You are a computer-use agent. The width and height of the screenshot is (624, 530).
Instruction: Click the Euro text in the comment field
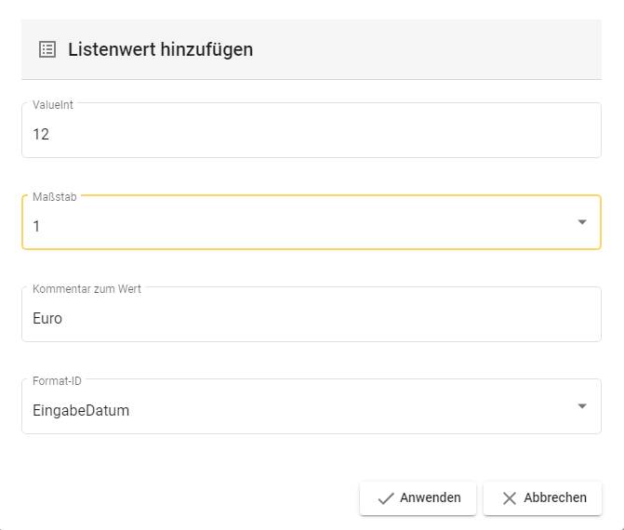pyautogui.click(x=47, y=318)
